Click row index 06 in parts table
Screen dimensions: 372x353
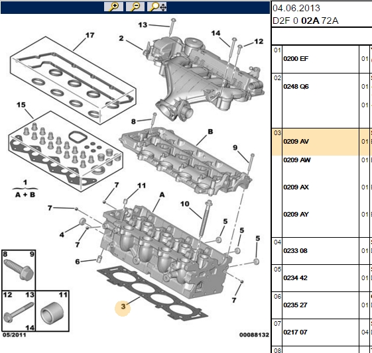(x=277, y=297)
